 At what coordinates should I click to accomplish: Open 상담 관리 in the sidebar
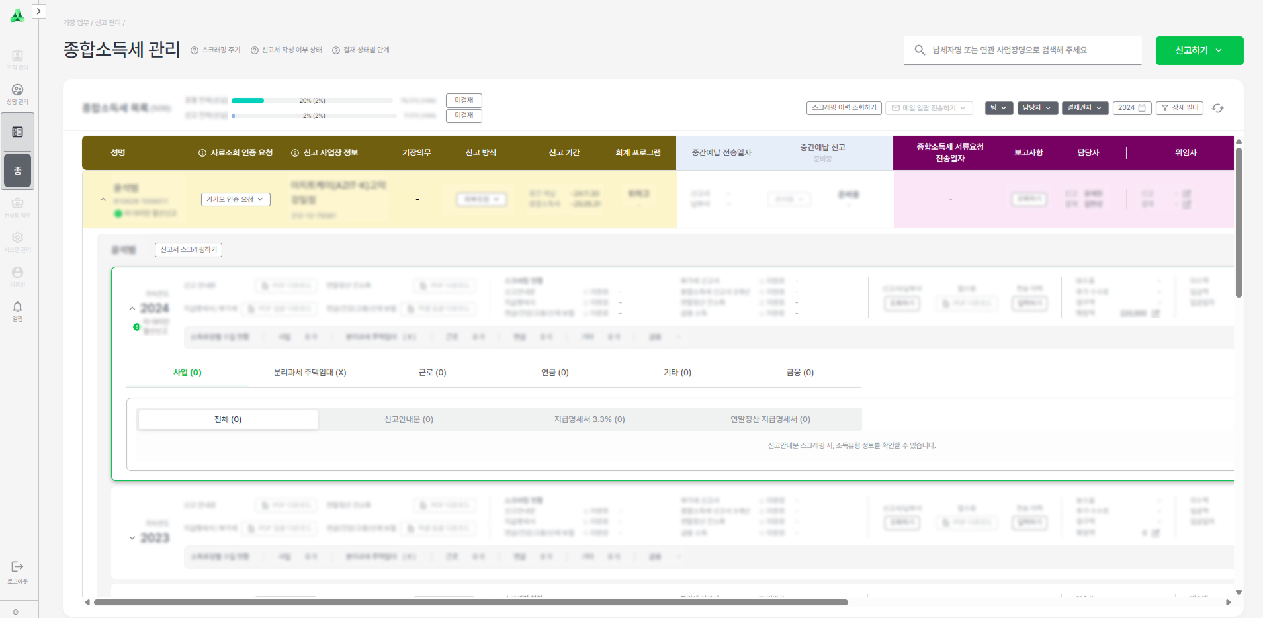17,93
